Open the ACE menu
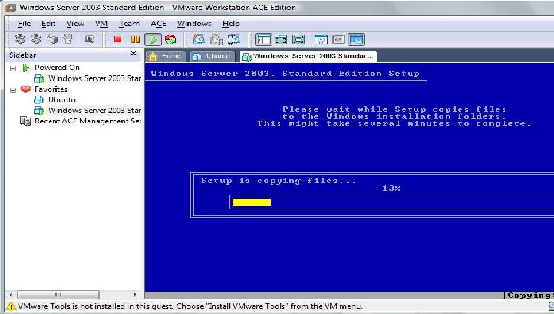 pos(159,24)
